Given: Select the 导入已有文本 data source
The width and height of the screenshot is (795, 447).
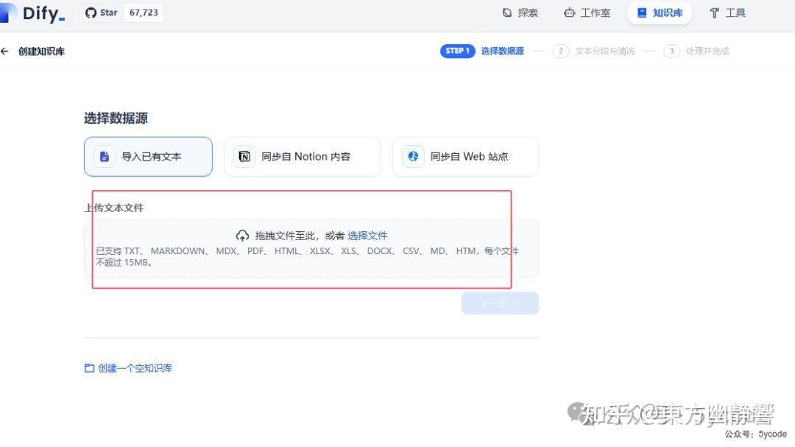Looking at the screenshot, I should [x=148, y=156].
